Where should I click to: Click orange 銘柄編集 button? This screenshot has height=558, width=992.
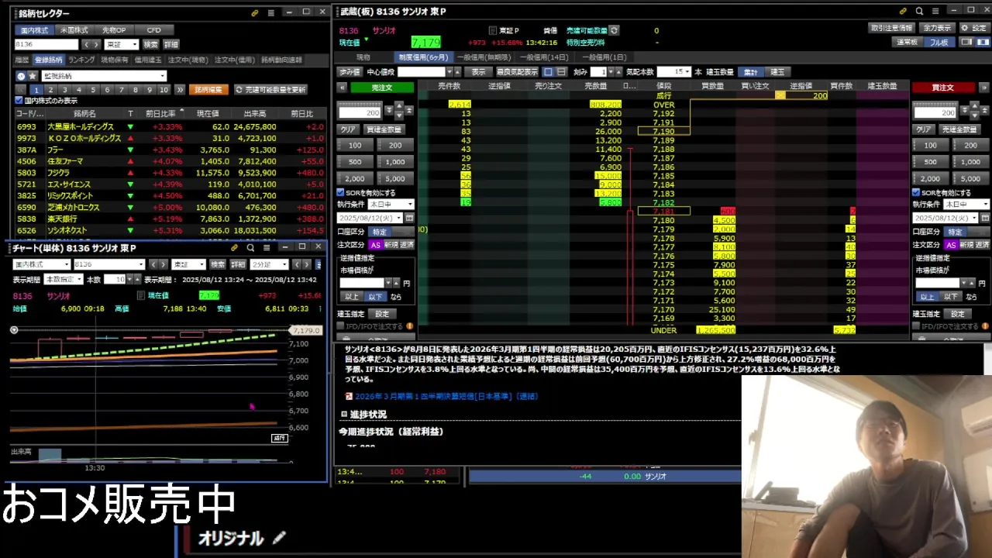pos(208,90)
